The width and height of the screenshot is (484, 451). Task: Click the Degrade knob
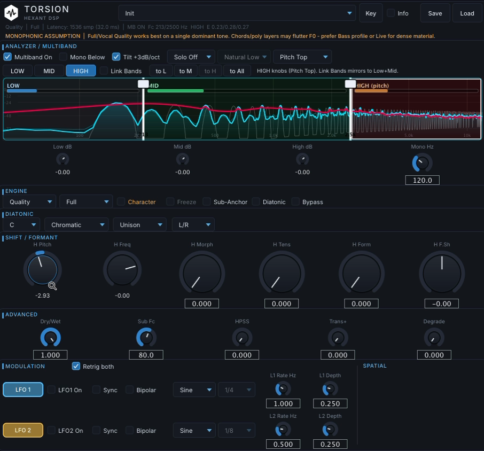point(434,337)
